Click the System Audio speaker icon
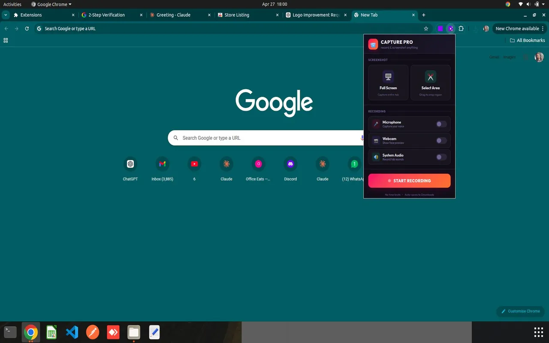The image size is (549, 343). (376, 157)
